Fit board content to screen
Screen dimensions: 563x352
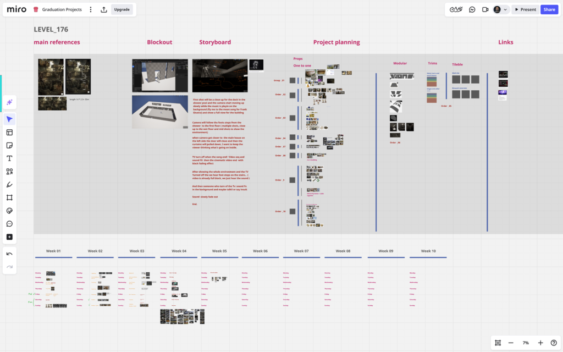[498, 342]
